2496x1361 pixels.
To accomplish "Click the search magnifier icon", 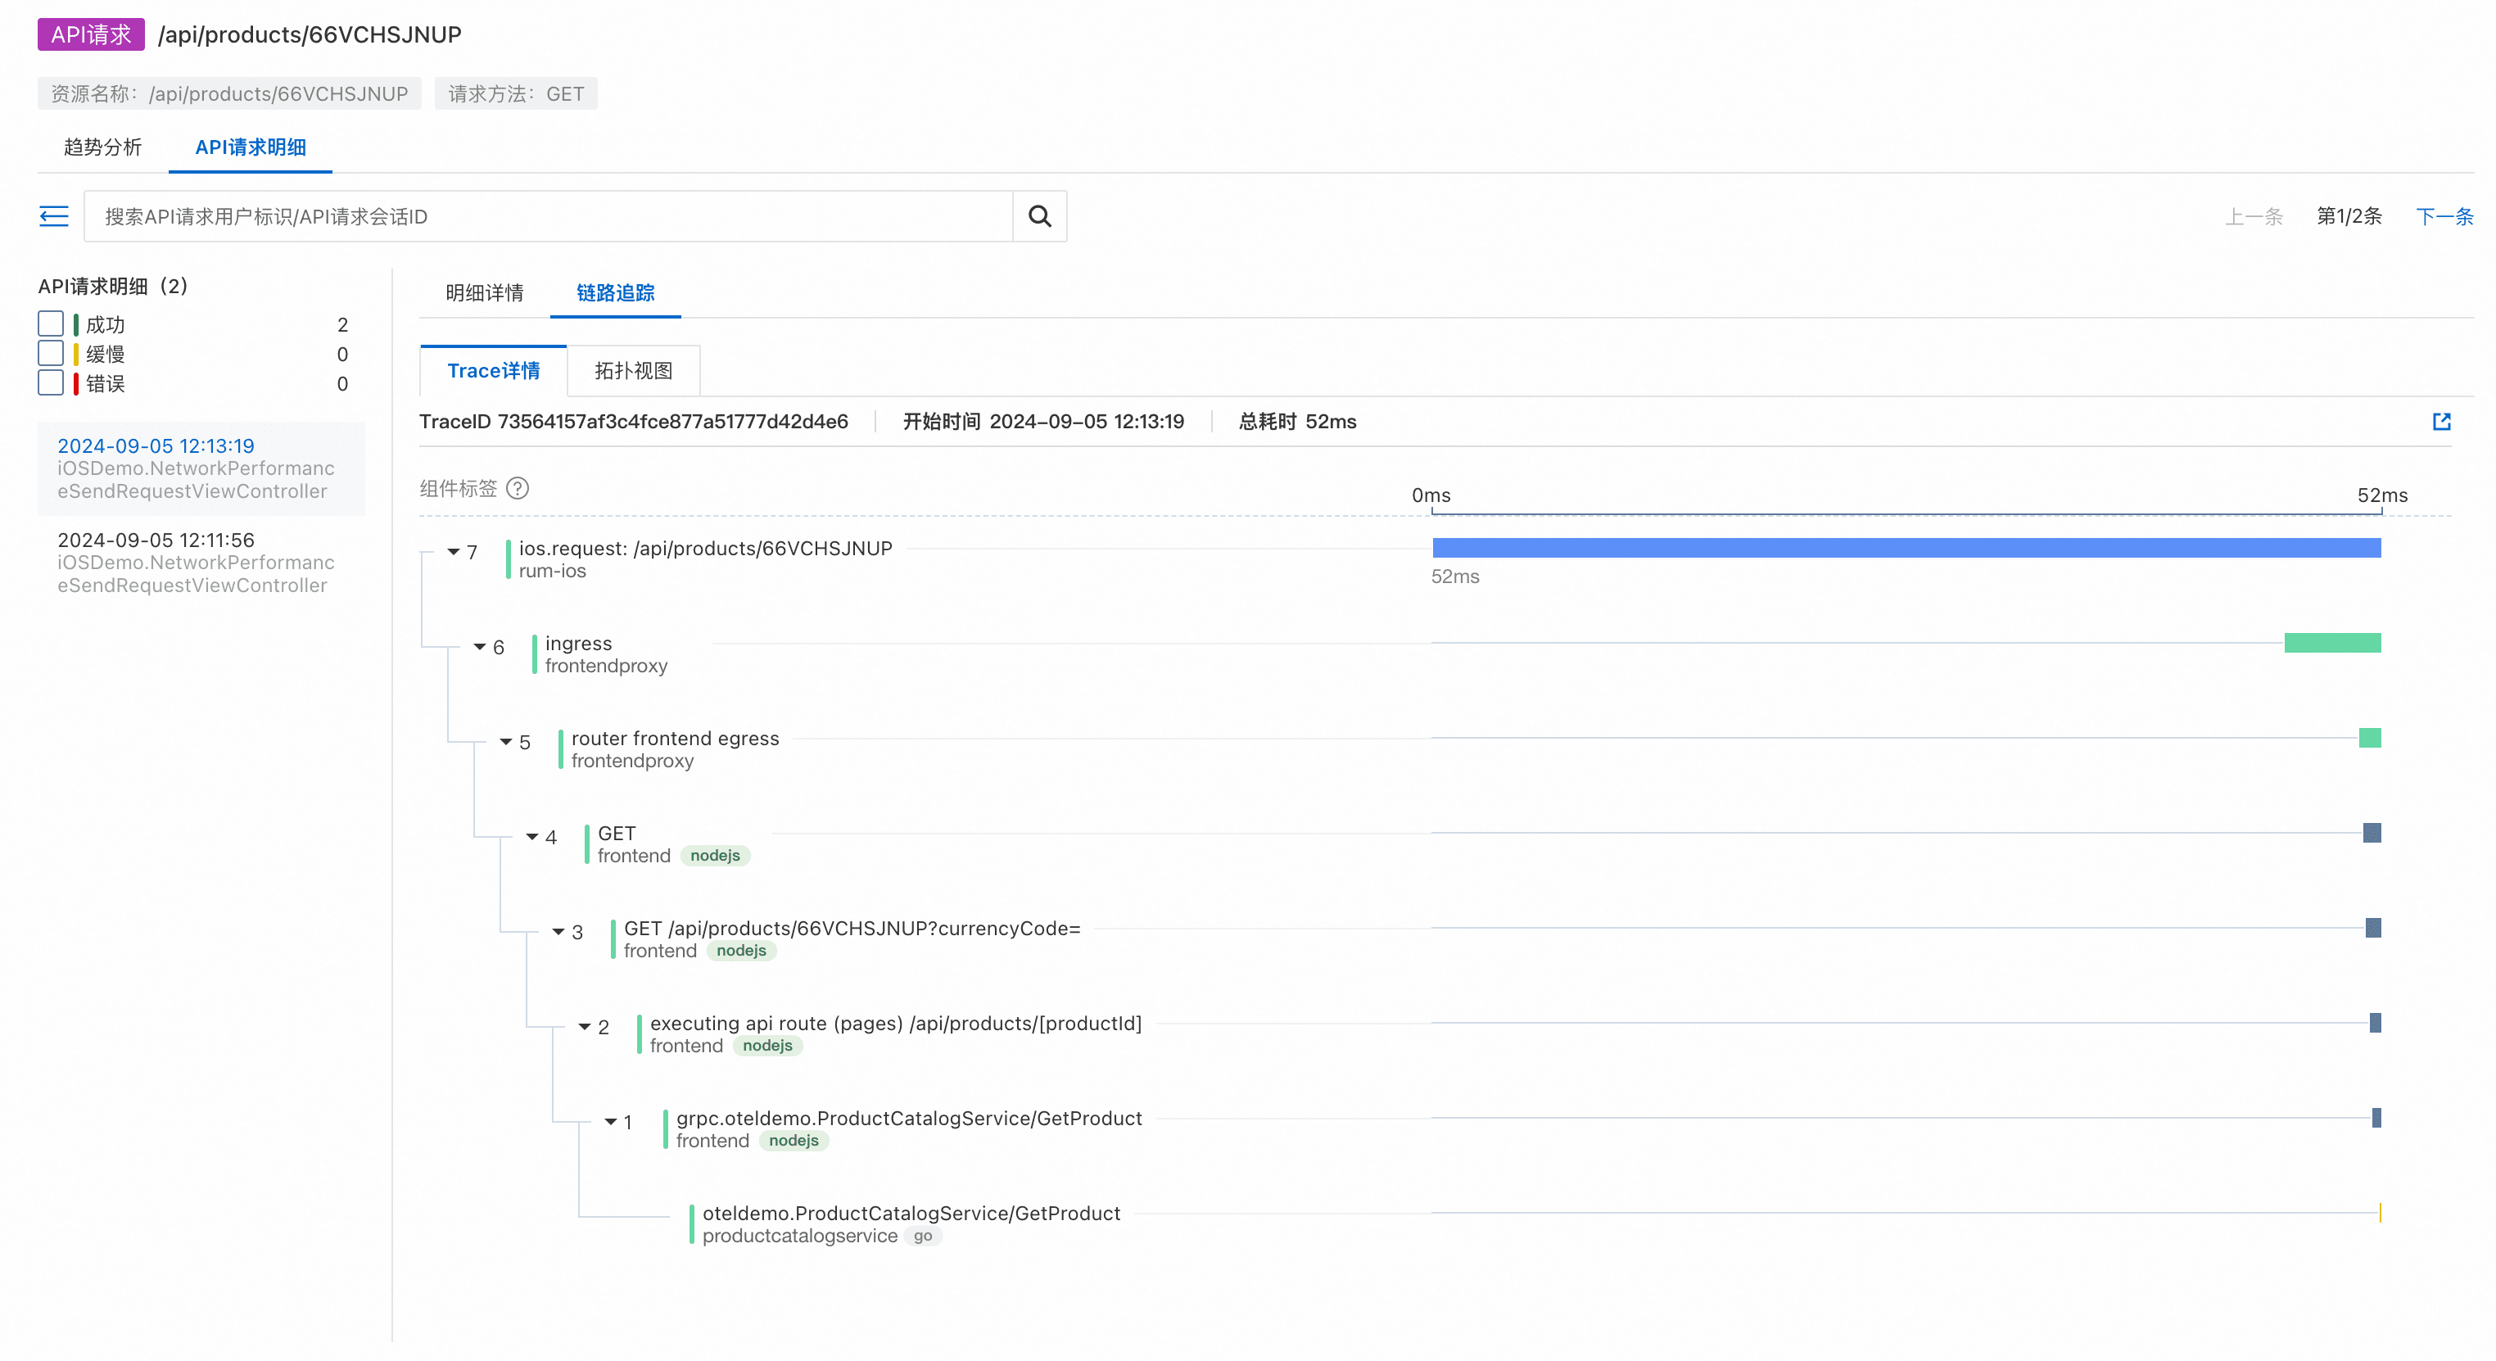I will [1038, 216].
